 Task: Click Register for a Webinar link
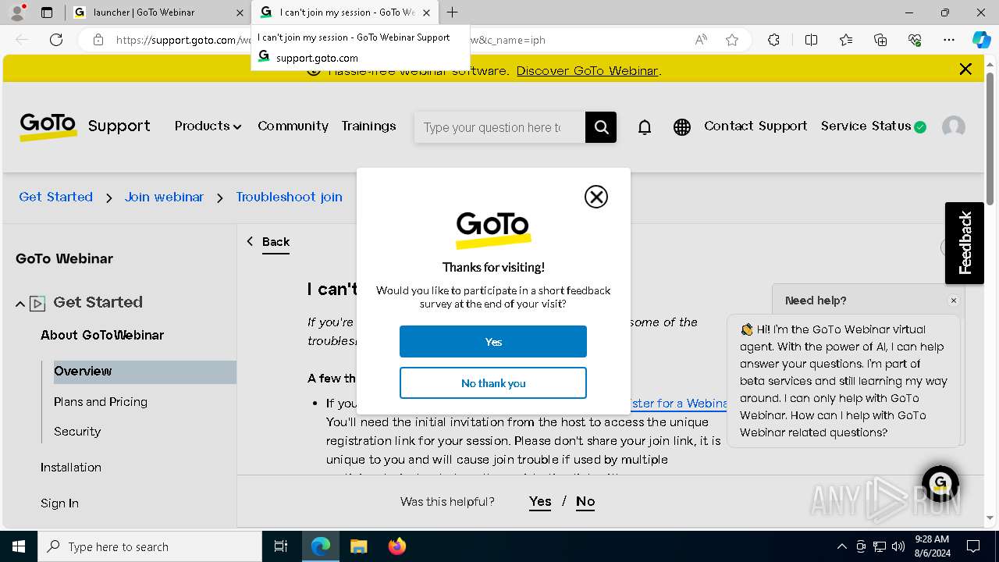(x=677, y=404)
